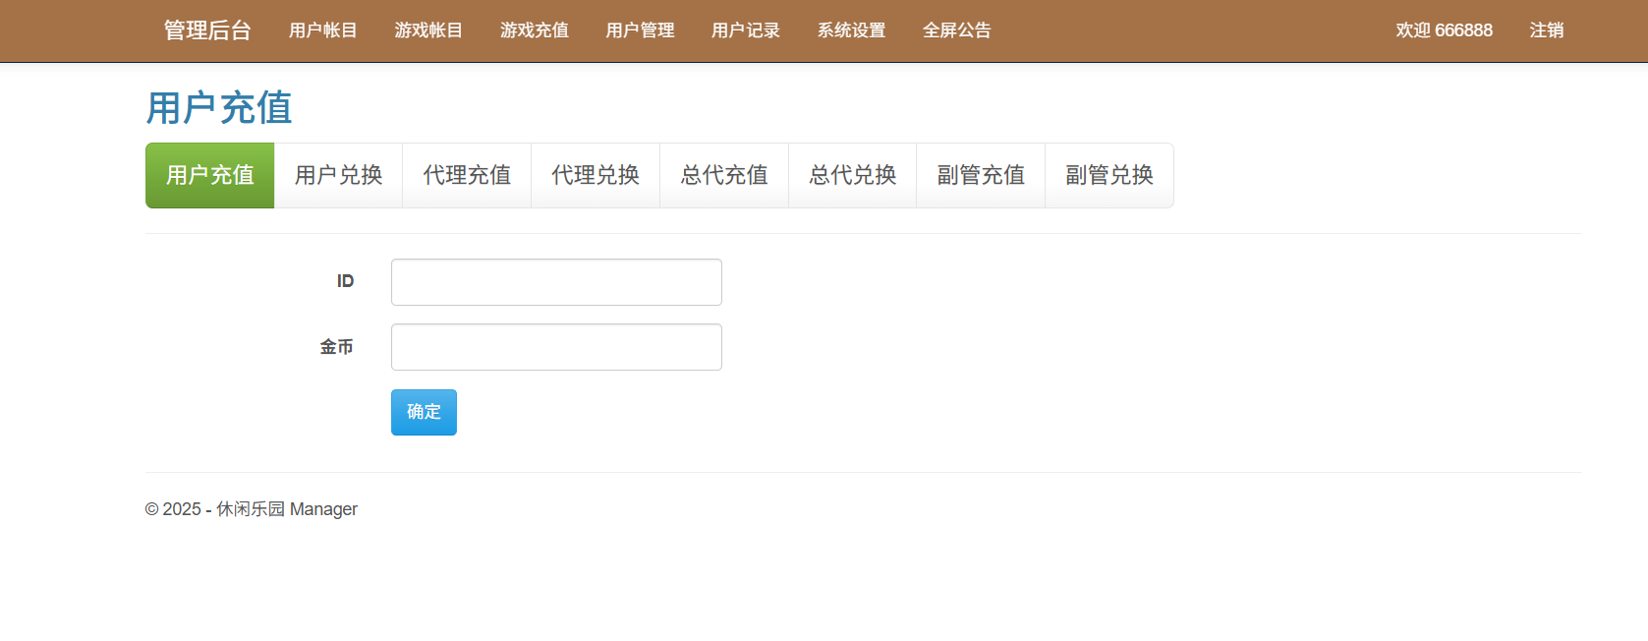
Task: Click the 欢迎 666888 account link
Action: pos(1444,30)
